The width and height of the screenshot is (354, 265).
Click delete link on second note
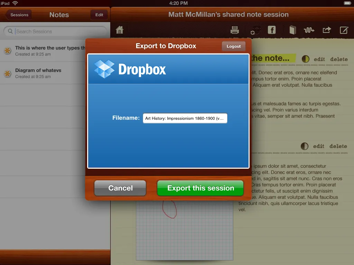pos(338,146)
